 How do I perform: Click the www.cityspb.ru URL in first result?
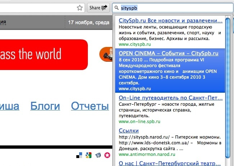(135, 44)
